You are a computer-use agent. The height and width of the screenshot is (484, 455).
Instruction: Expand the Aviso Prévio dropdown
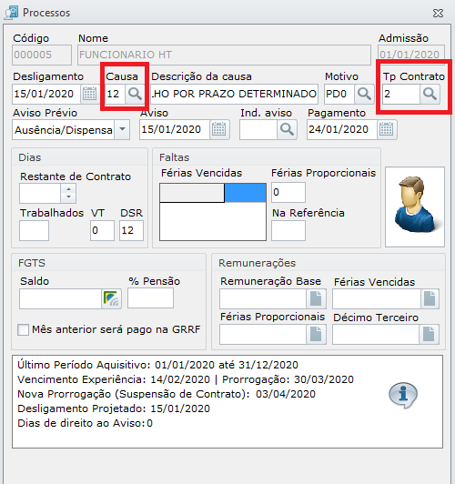coord(122,129)
